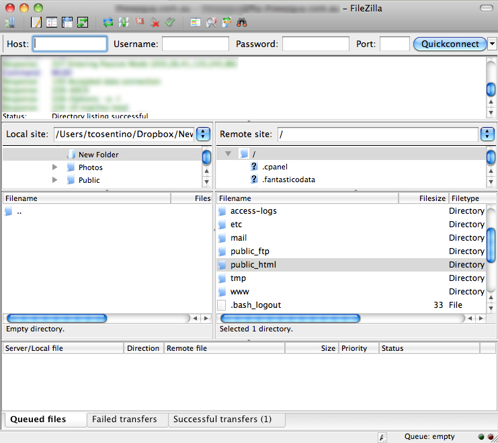Focus the Port input field

(395, 44)
